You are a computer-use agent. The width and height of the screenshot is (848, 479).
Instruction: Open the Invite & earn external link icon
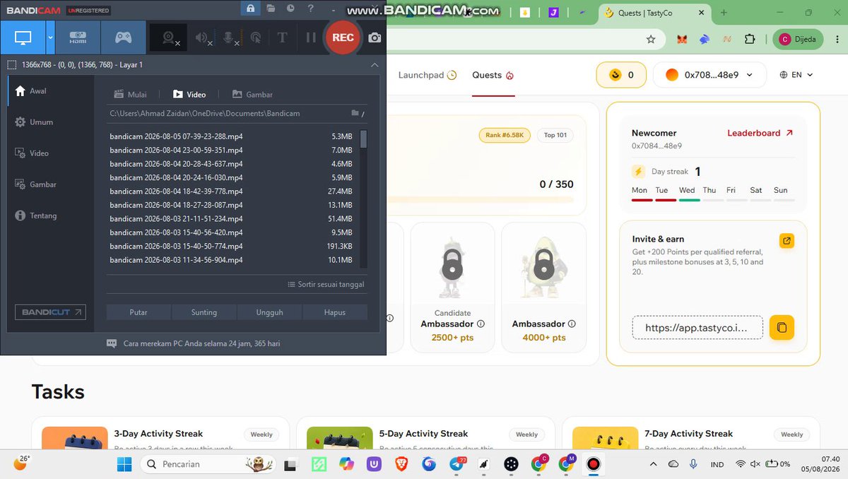click(787, 241)
